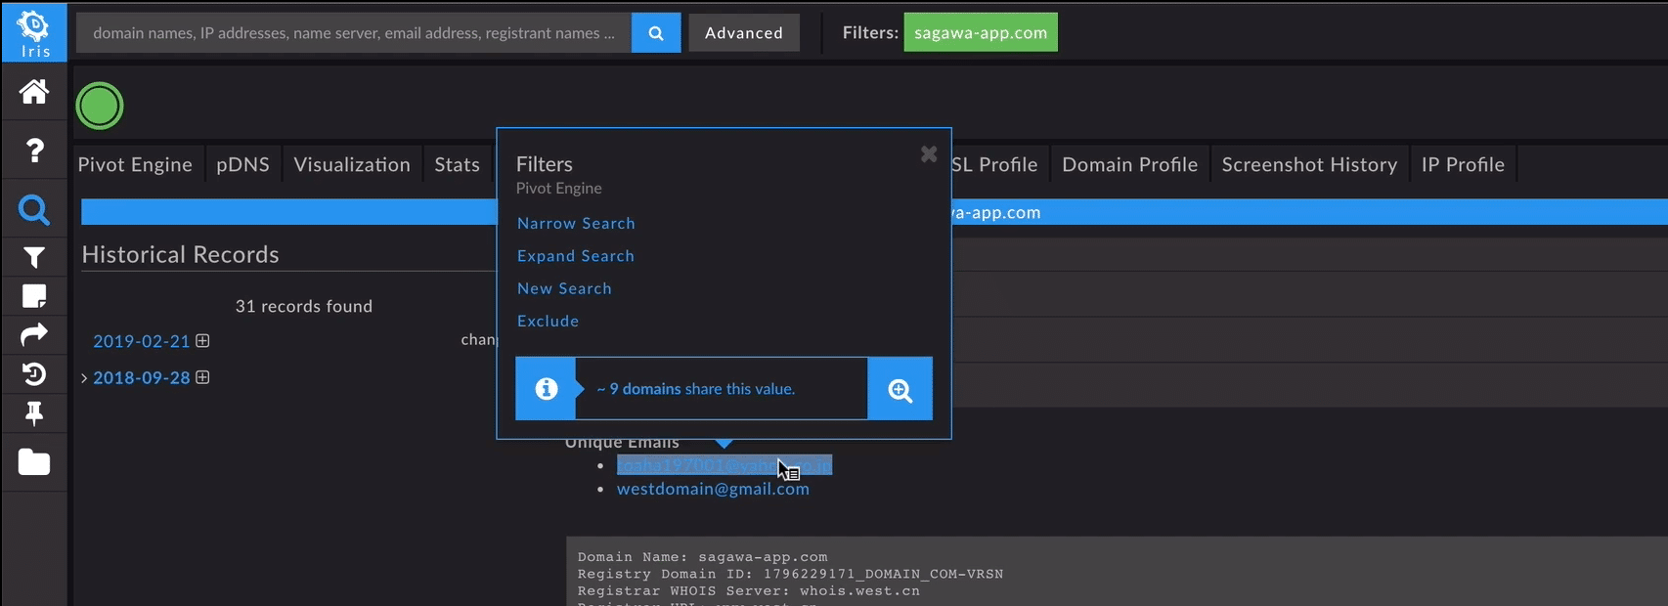Screen dimensions: 1668x606
Task: Close the Filters popup
Action: 929,153
